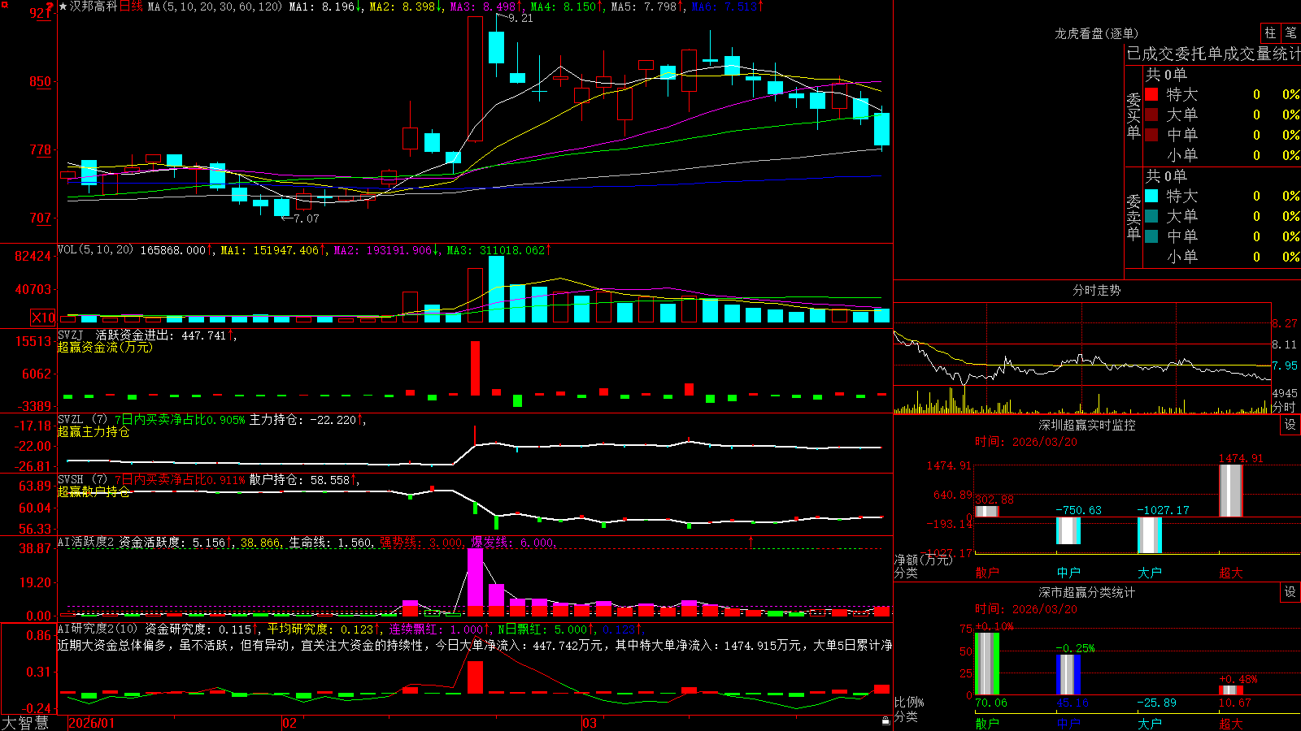Image resolution: width=1301 pixels, height=731 pixels.
Task: Click the 强势线: 3.000 label
Action: click(x=421, y=543)
